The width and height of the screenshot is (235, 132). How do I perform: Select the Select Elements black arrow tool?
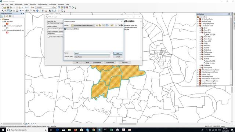34,11
